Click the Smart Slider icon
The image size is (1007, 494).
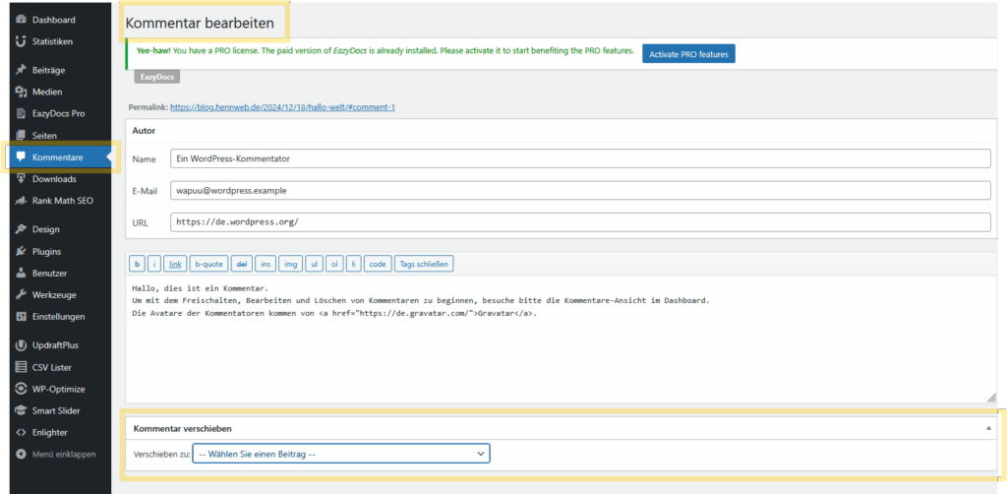tap(21, 410)
